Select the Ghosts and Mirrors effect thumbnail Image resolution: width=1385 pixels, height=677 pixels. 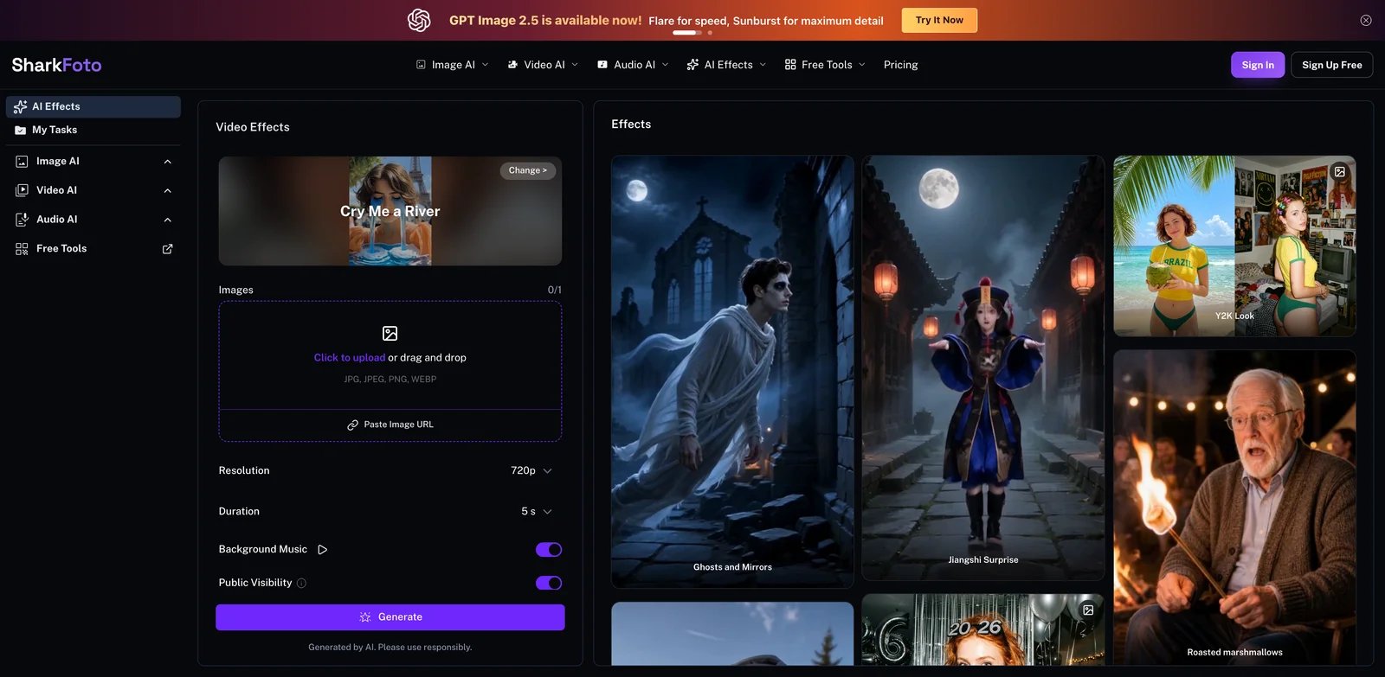[732, 372]
